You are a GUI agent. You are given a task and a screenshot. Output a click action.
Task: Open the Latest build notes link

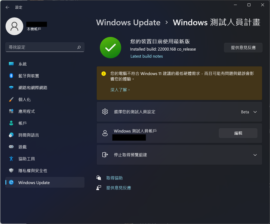(147, 56)
